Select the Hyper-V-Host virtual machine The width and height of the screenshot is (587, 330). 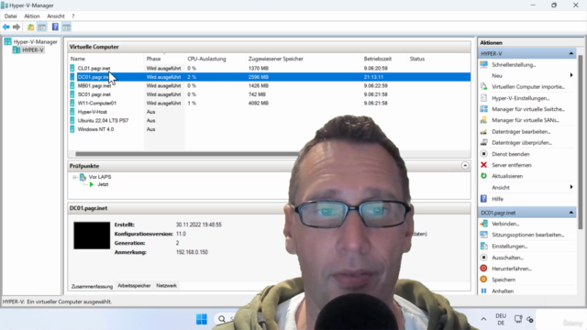pos(92,112)
